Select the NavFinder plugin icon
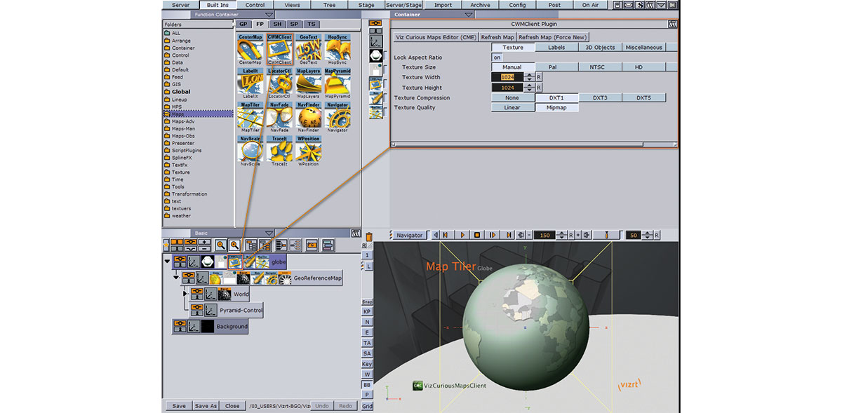 tap(309, 117)
